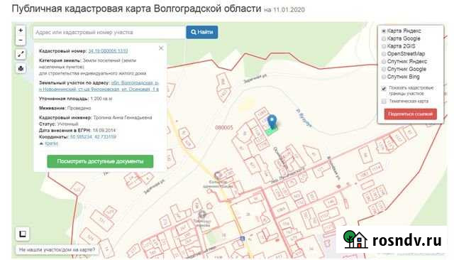Zoom in the map with plus button
Image resolution: width=454 pixels, height=260 pixels.
pos(21,30)
